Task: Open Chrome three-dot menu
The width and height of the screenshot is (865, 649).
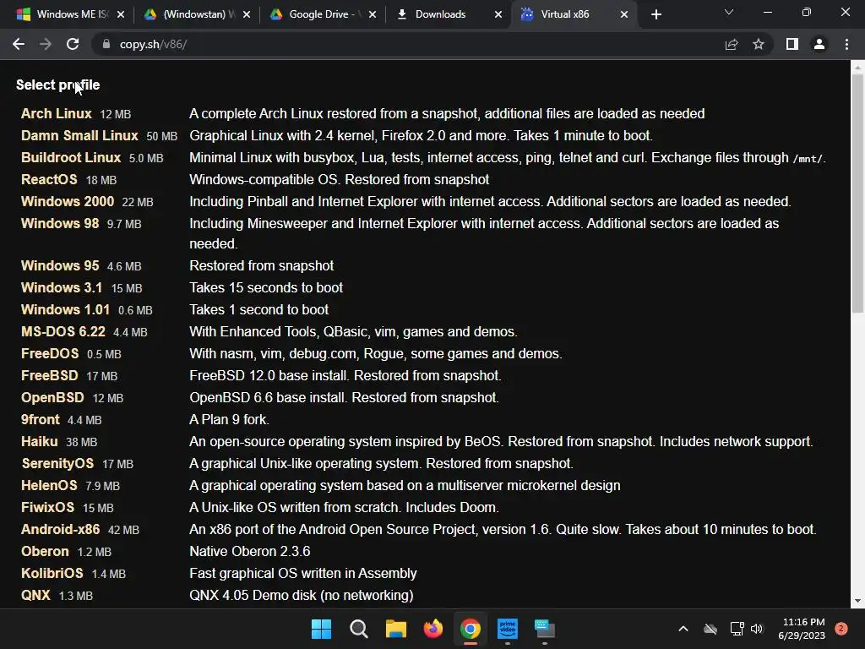Action: (x=846, y=44)
